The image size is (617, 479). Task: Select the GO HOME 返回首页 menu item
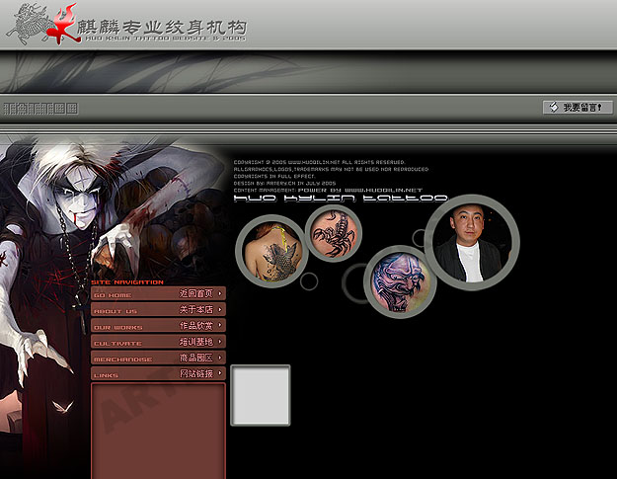(158, 293)
